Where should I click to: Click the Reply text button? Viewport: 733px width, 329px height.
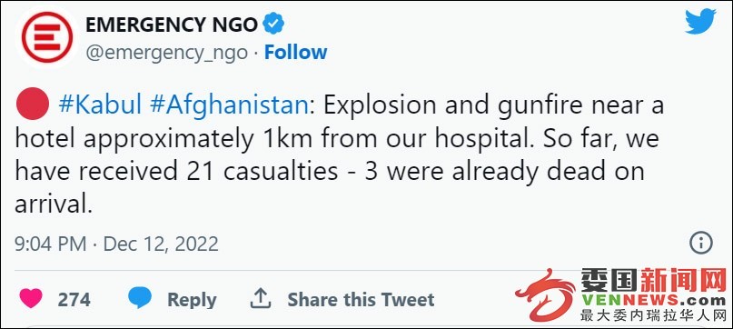pyautogui.click(x=192, y=300)
